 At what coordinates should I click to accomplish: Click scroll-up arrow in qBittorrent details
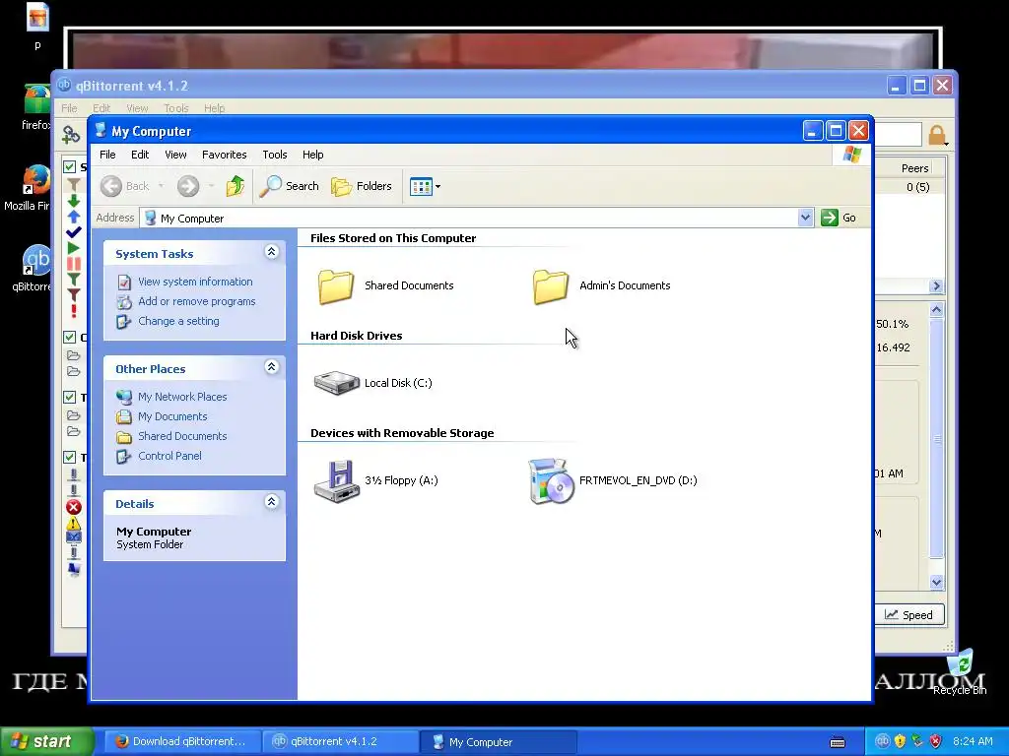(x=936, y=310)
